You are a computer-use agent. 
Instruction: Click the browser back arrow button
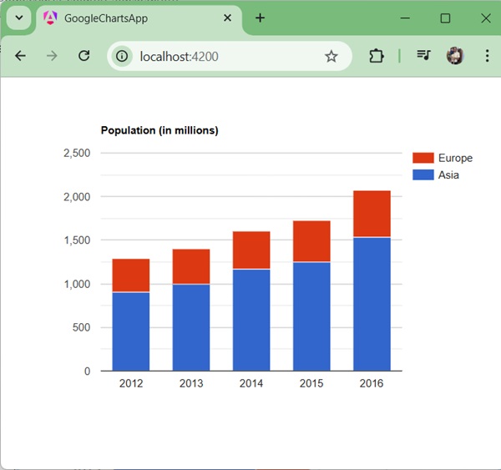(21, 56)
